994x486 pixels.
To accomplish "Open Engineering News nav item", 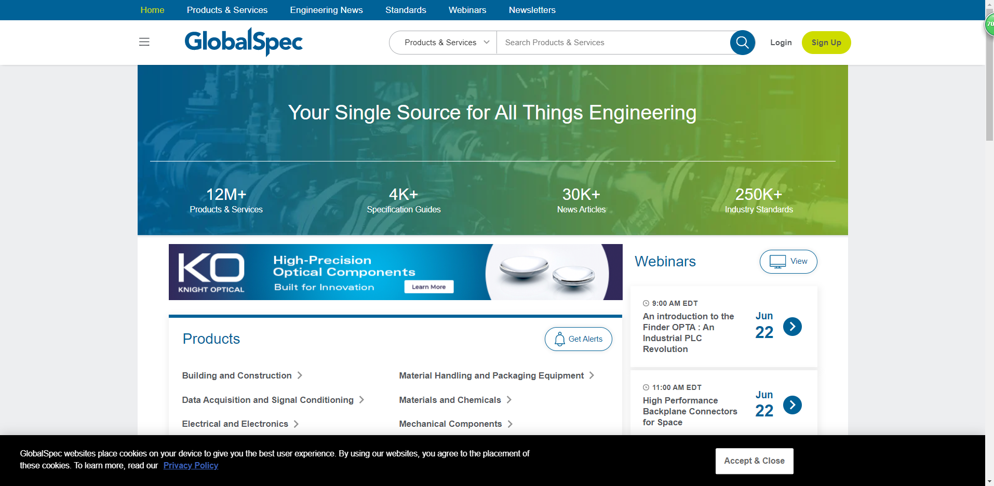I will coord(326,10).
